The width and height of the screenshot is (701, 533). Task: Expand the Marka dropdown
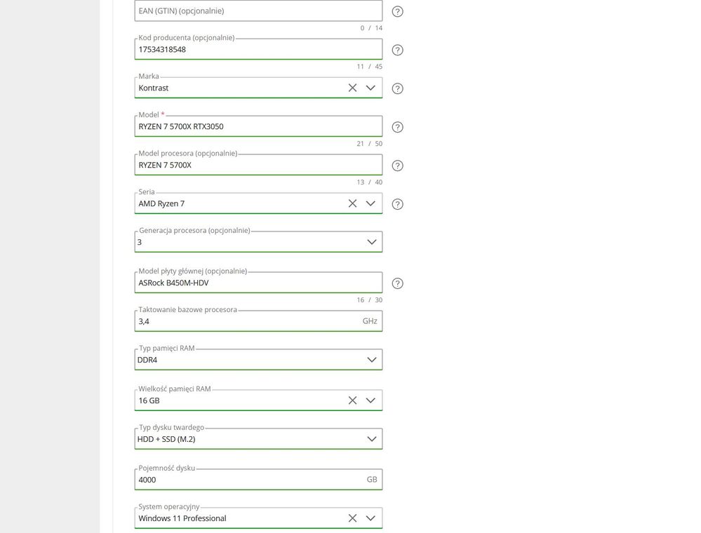(x=370, y=88)
